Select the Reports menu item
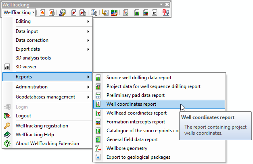 [x=47, y=77]
